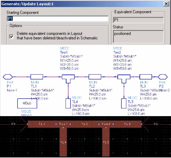Click the Status positioned text box
This screenshot has width=171, height=158.
(138, 36)
